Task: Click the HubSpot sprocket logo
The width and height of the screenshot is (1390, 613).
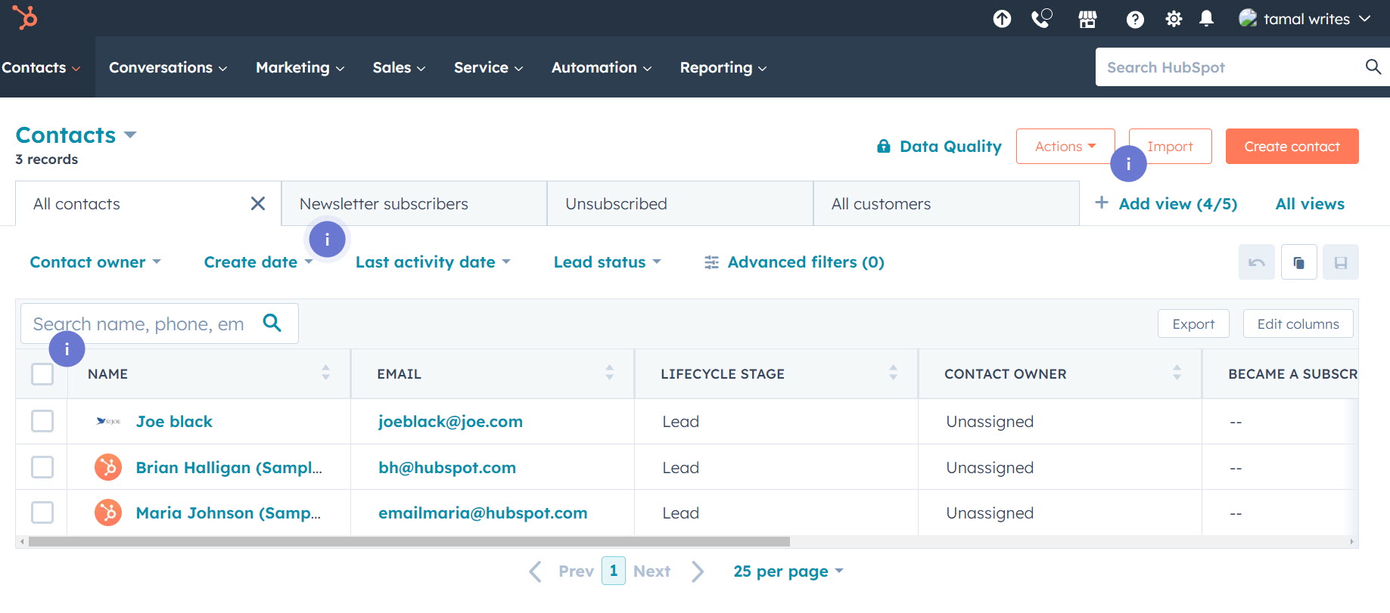Action: tap(25, 17)
